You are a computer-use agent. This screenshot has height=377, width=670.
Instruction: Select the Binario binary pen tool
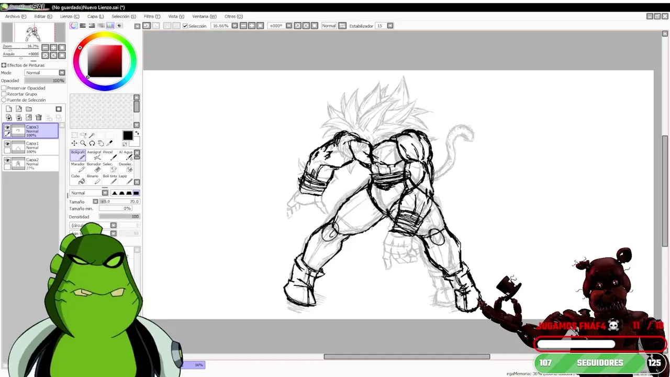point(94,179)
